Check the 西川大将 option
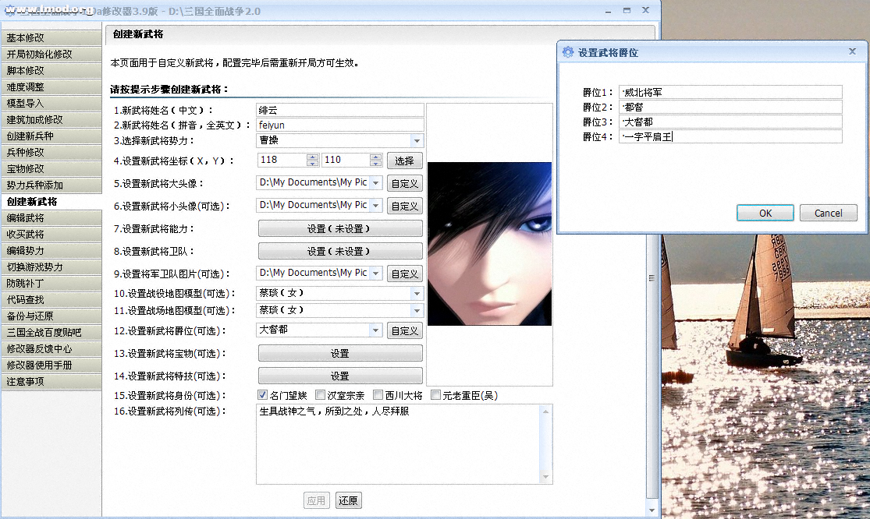This screenshot has width=870, height=519. click(x=378, y=395)
